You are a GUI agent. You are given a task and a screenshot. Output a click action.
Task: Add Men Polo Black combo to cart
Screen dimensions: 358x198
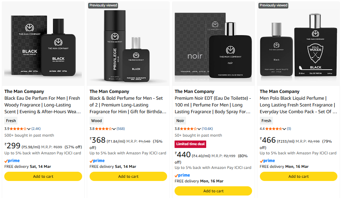pos(298,176)
